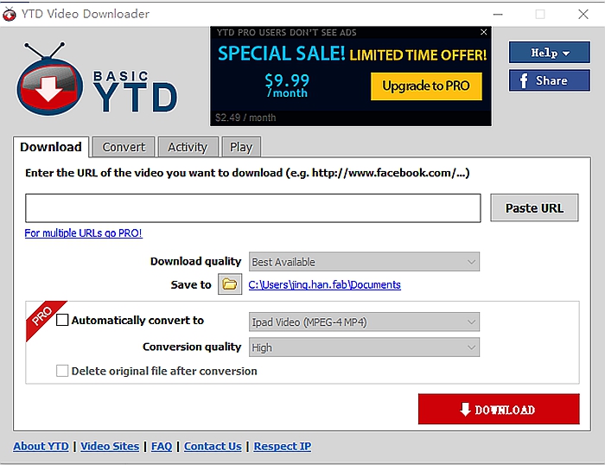
Task: Minimize the YTD Video Downloader window
Action: pos(498,15)
